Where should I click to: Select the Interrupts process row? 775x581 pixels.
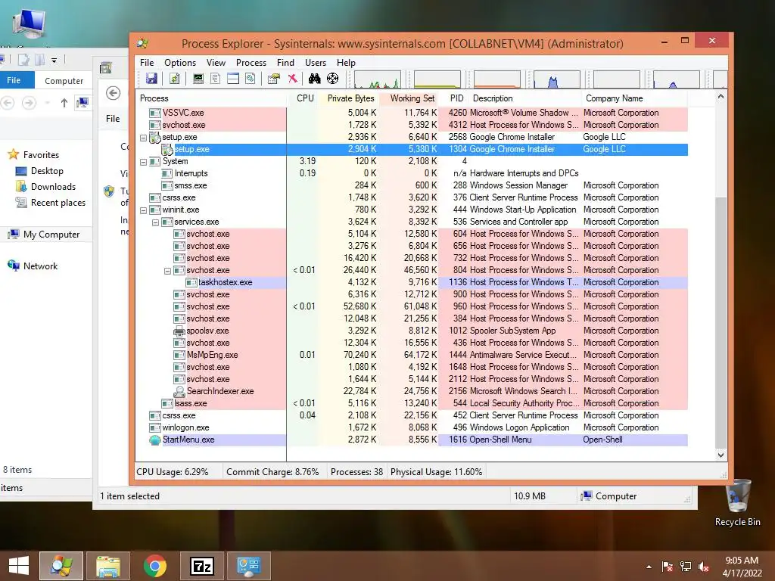tap(412, 173)
